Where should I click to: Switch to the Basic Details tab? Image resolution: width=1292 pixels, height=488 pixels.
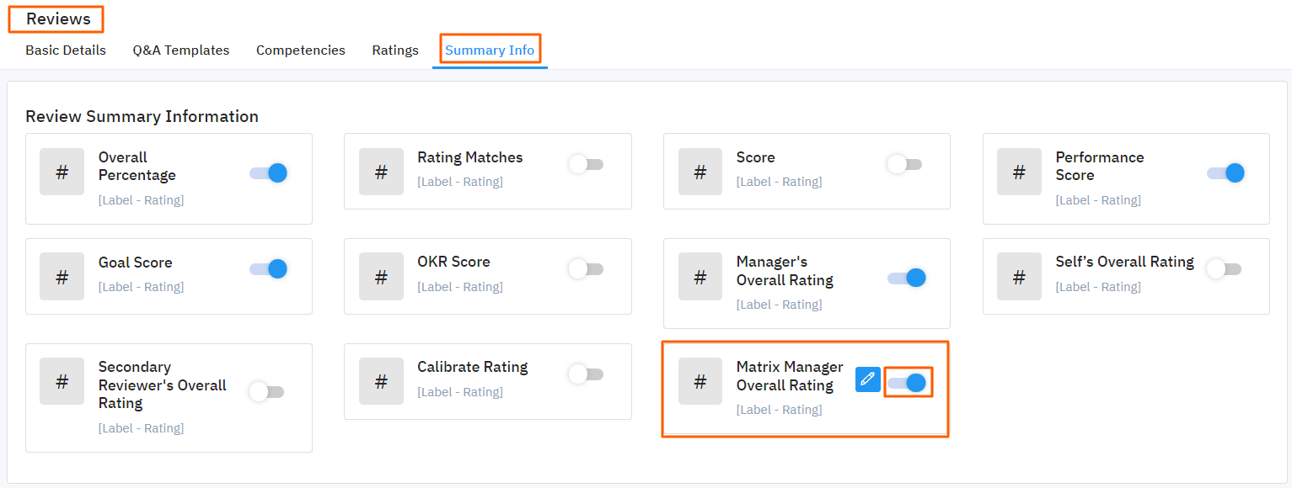[x=66, y=50]
